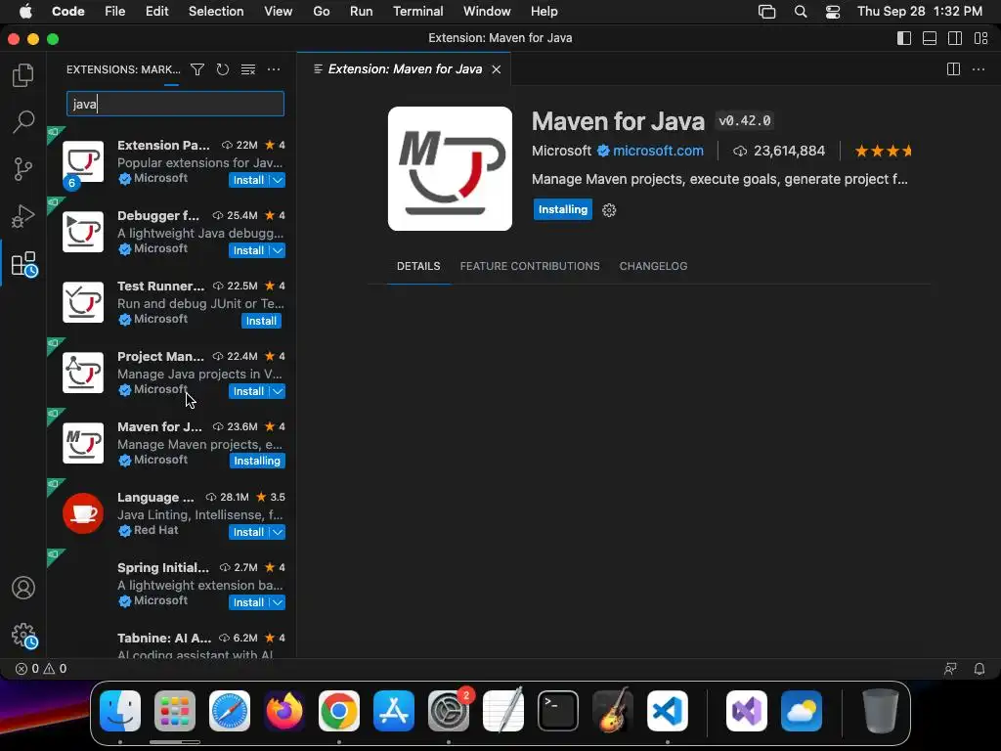Screen dimensions: 1001x751
Task: Open the Terminal menu
Action: [418, 12]
